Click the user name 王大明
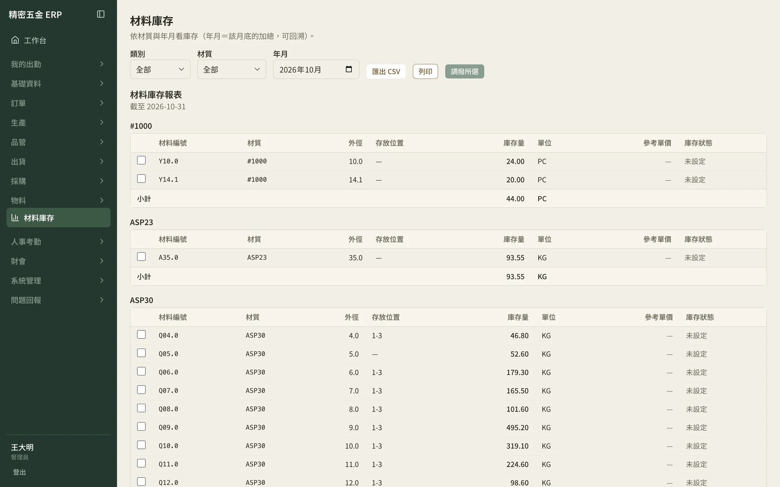Image resolution: width=780 pixels, height=487 pixels. [22, 447]
